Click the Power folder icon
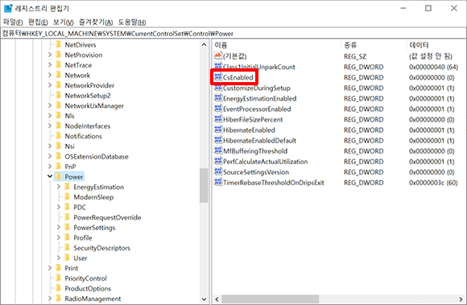The image size is (467, 305). point(59,176)
